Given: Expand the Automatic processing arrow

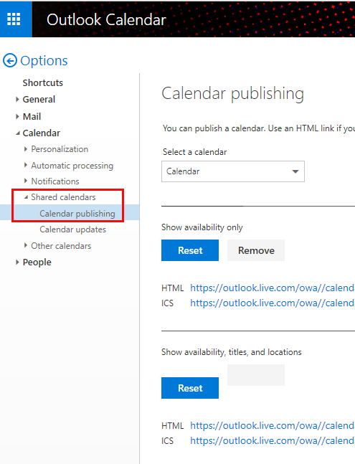Looking at the screenshot, I should click(x=26, y=165).
